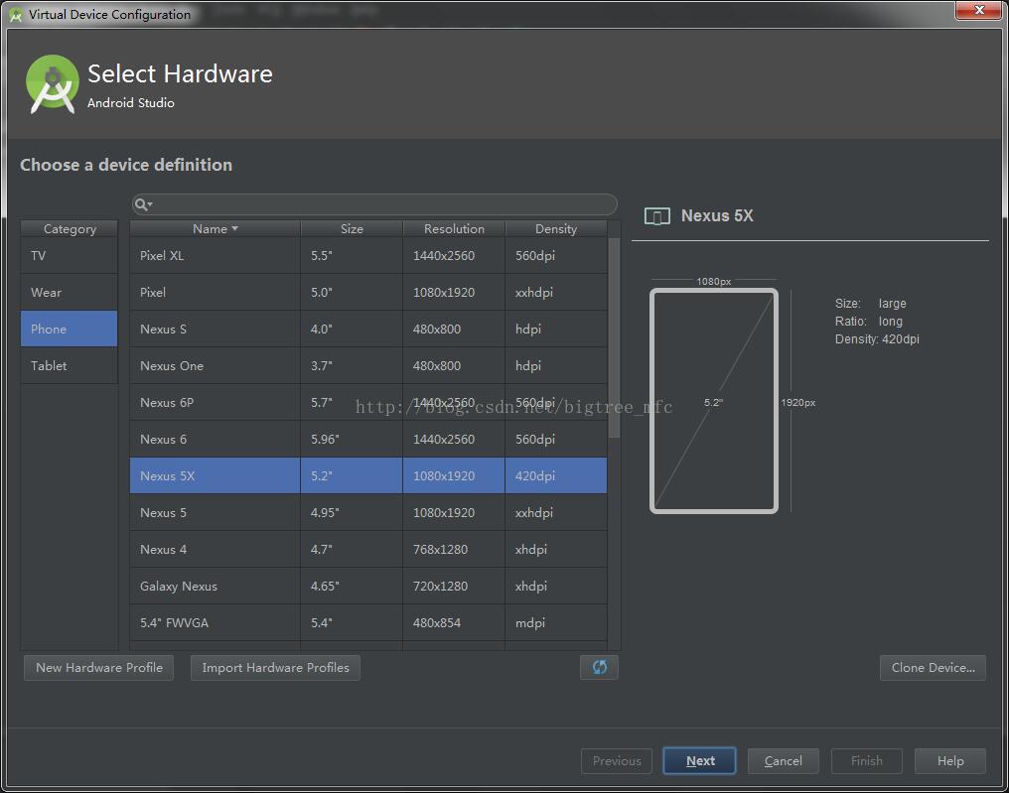Viewport: 1009px width, 793px height.
Task: Click New Hardware Profile button
Action: (98, 667)
